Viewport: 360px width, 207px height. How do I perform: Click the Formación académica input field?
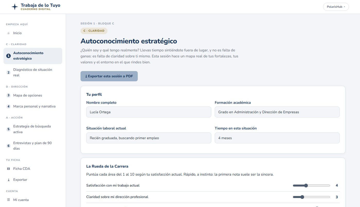point(277,112)
